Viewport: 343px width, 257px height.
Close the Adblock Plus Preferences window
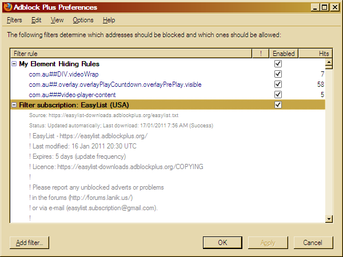coord(334,7)
